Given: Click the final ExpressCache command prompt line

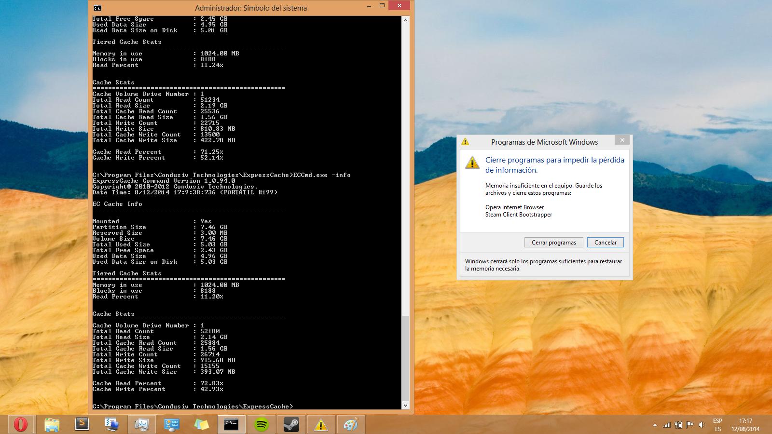Looking at the screenshot, I should coord(193,407).
